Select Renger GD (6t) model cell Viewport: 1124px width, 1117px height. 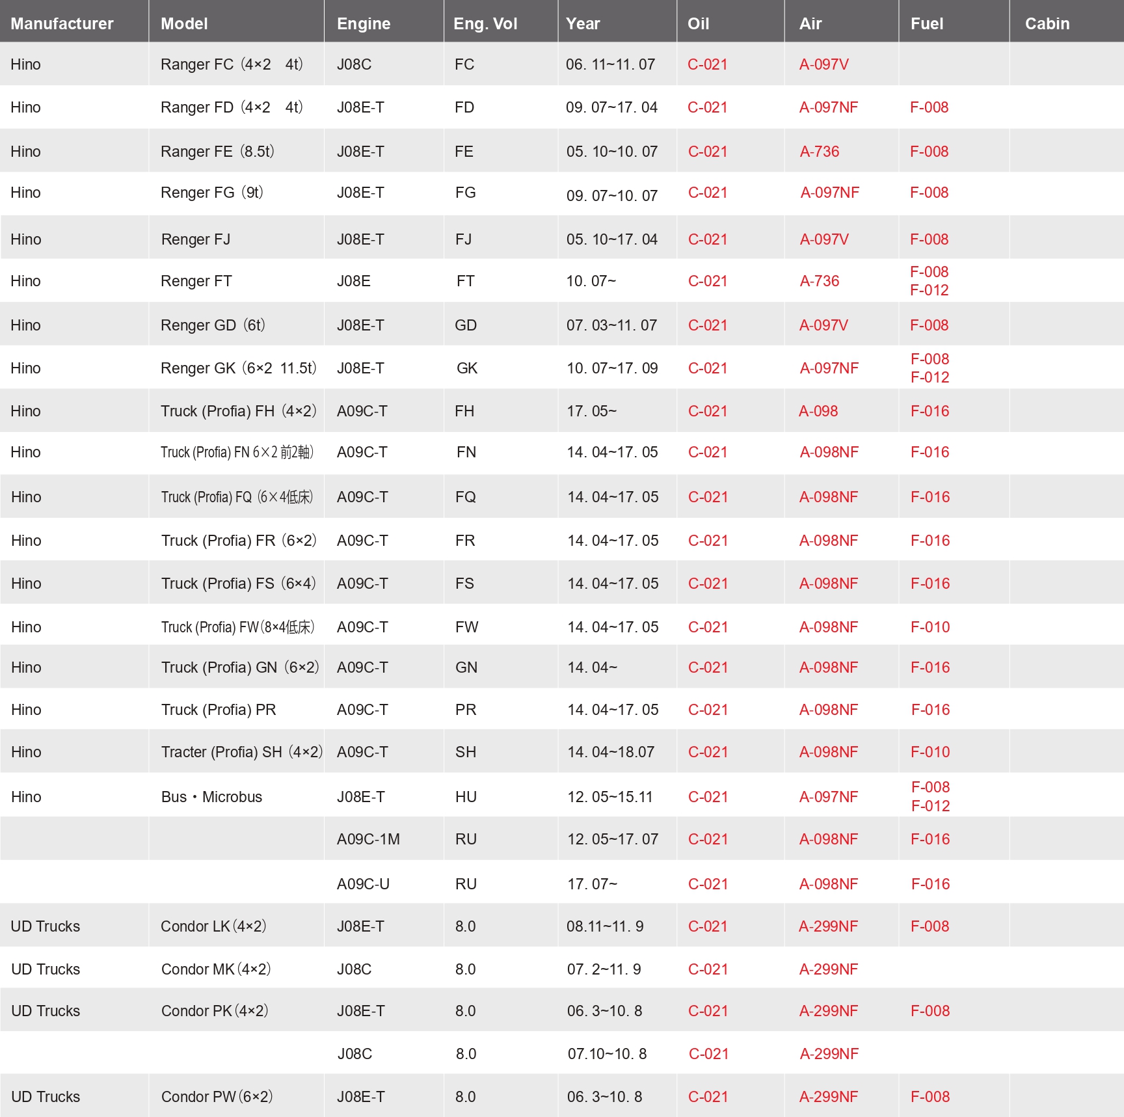213,325
